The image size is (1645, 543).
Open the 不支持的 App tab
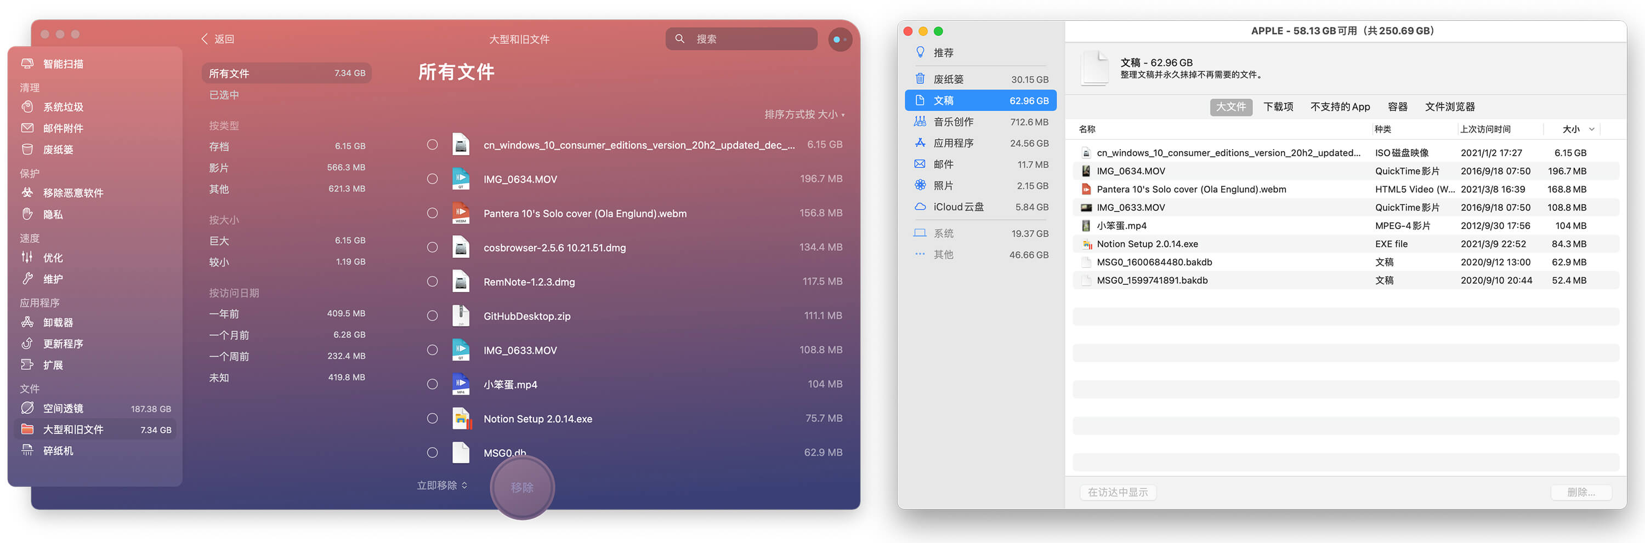click(x=1340, y=106)
